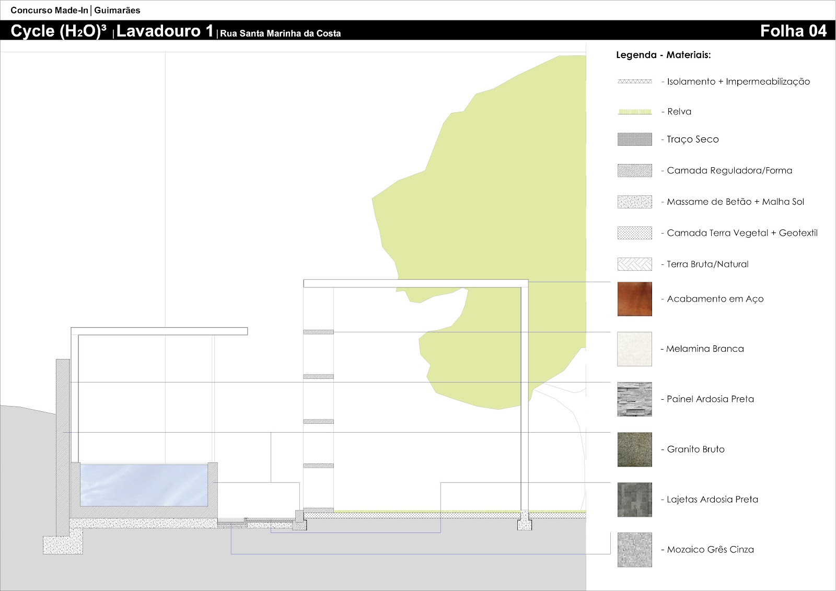Click the Isolamento + Impermeabilização hatch swatch
This screenshot has height=591, width=836.
(635, 82)
